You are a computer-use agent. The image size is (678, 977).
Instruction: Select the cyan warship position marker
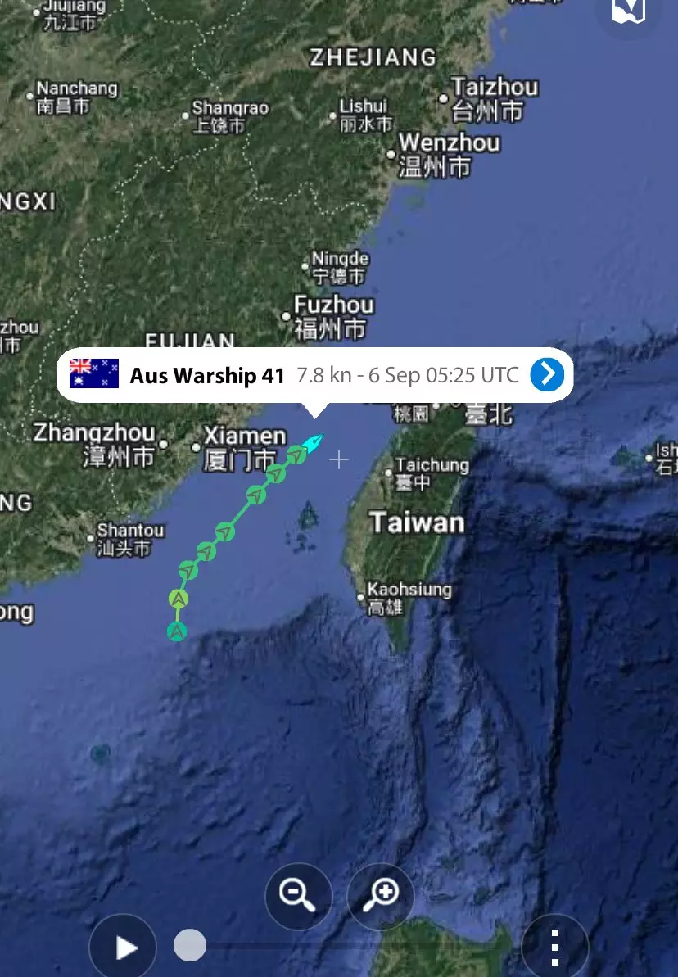coord(313,443)
